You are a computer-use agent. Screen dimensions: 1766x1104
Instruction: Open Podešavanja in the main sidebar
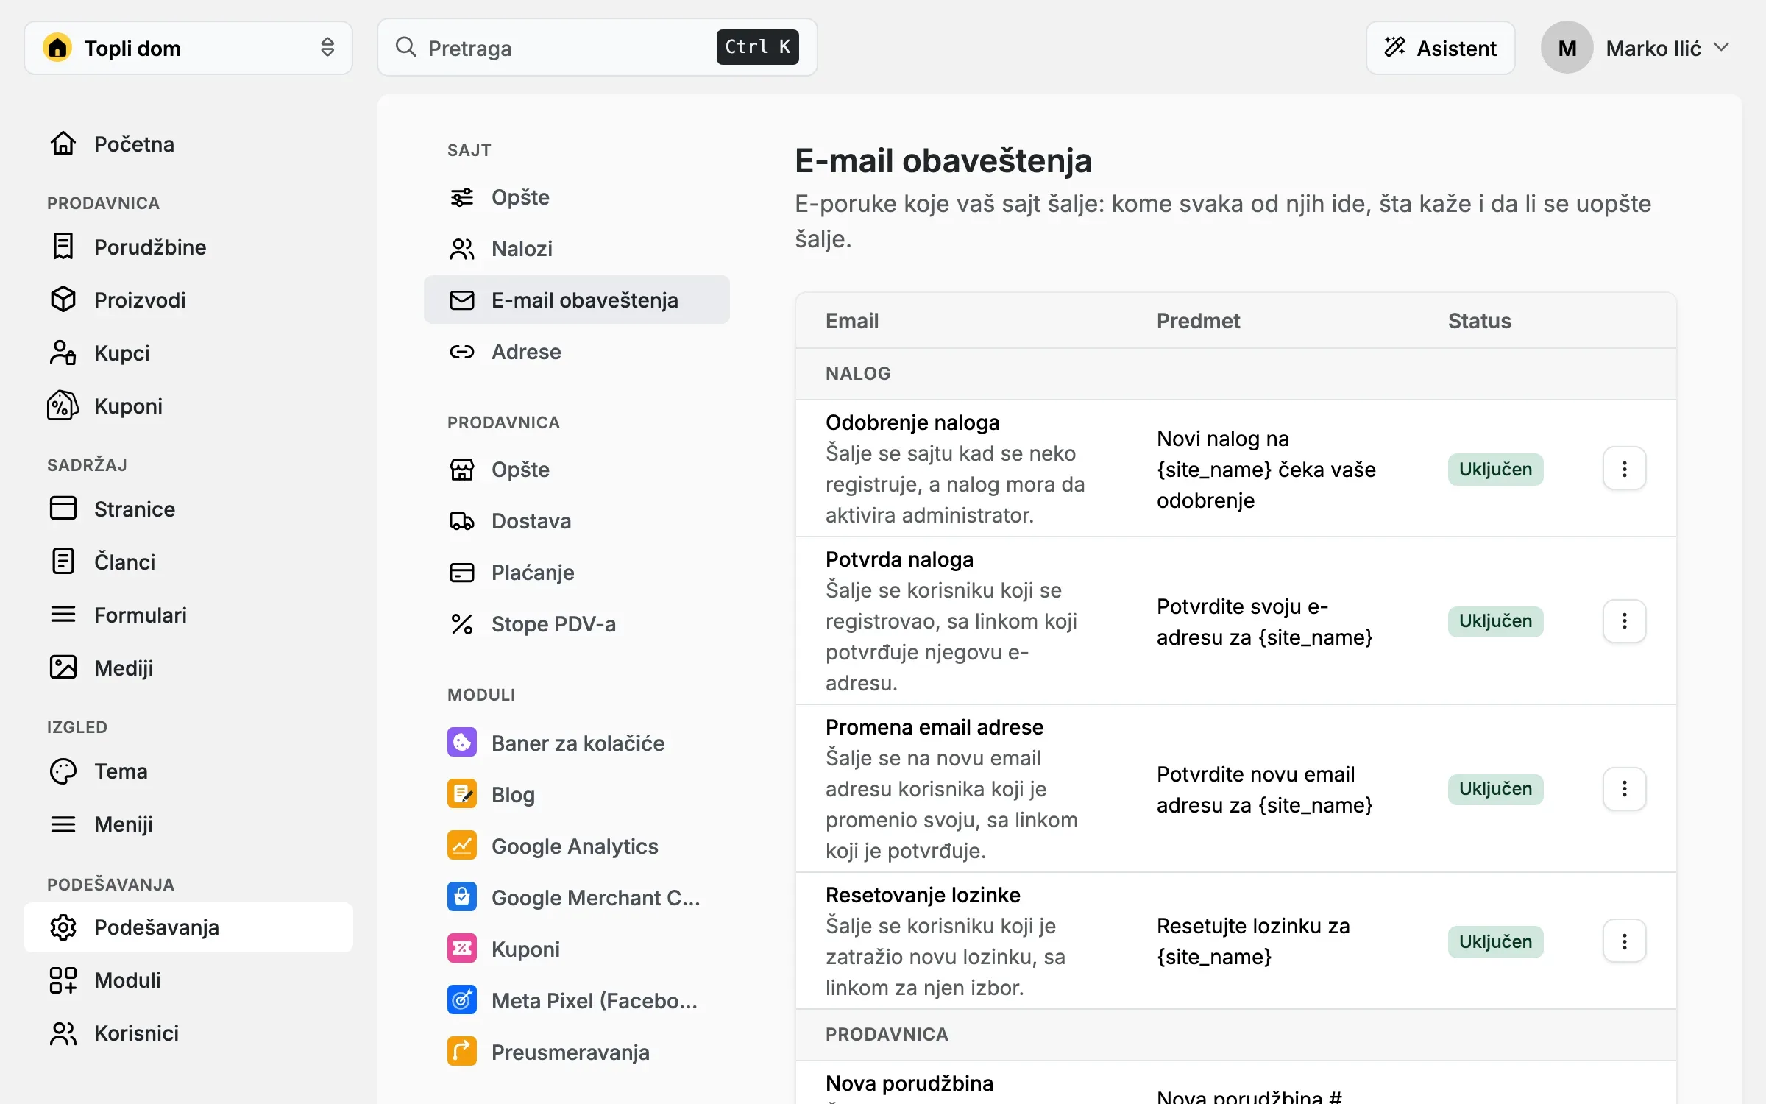(188, 927)
